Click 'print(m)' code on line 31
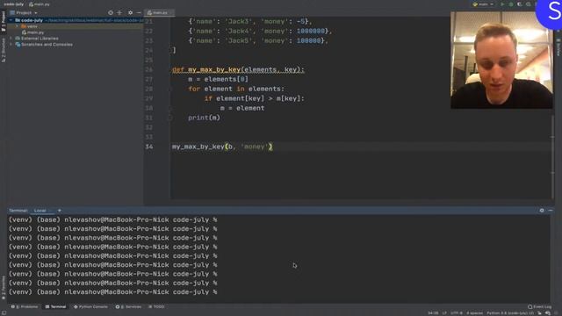 pos(204,118)
